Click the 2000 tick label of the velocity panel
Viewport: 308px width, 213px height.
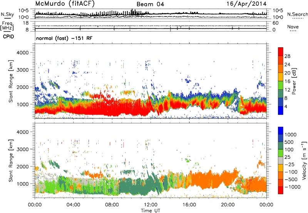point(22,166)
